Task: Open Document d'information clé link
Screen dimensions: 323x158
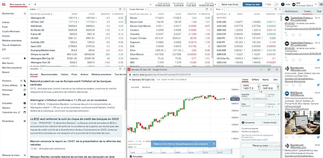Action: click(x=254, y=140)
